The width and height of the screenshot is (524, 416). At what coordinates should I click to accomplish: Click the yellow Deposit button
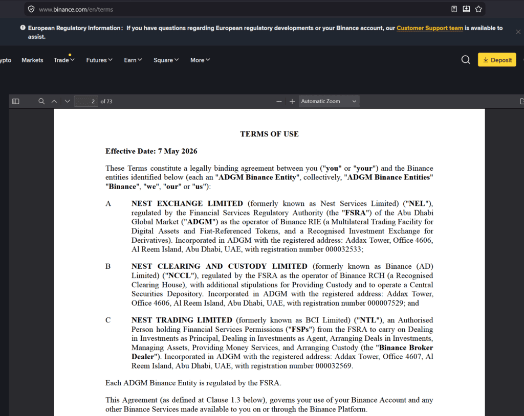(x=497, y=60)
